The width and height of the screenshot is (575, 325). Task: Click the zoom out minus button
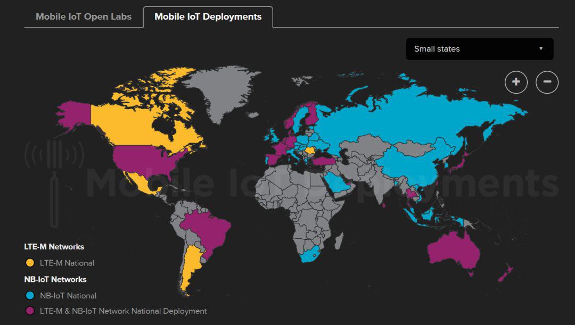click(x=547, y=82)
